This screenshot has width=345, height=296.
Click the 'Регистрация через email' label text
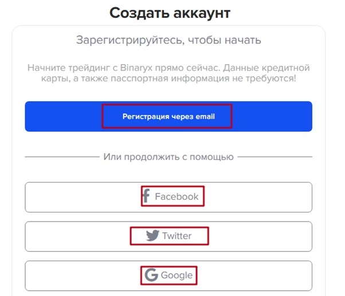168,116
